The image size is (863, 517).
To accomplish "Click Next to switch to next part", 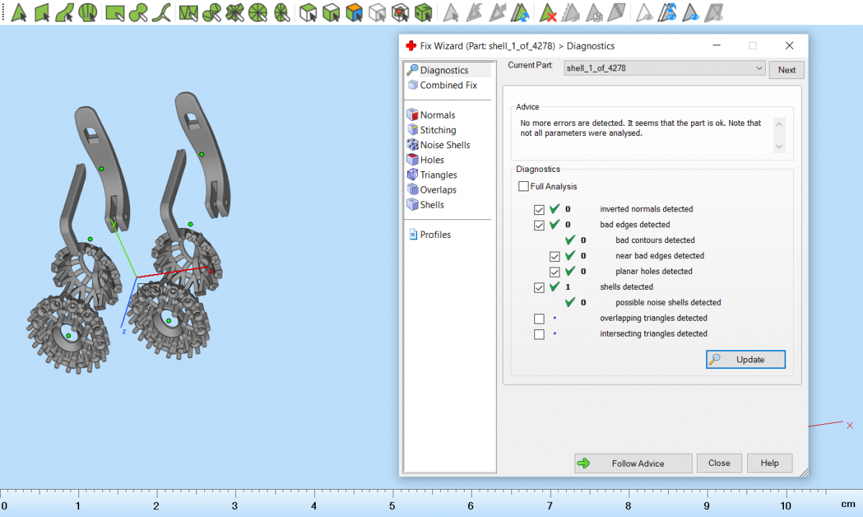I will pos(786,70).
